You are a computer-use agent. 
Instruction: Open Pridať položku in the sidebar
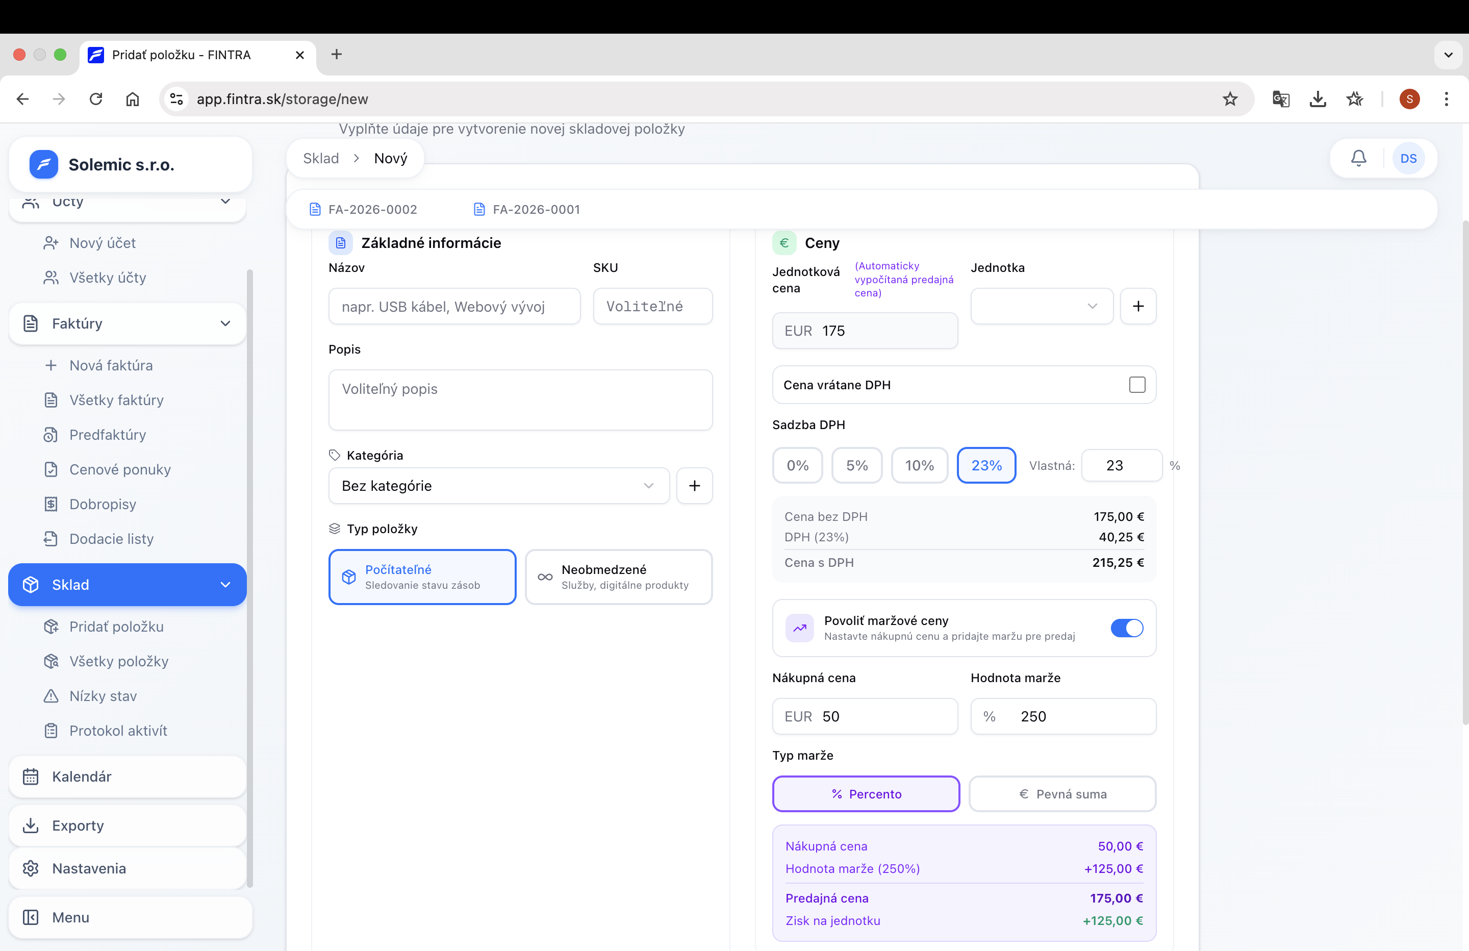point(116,626)
